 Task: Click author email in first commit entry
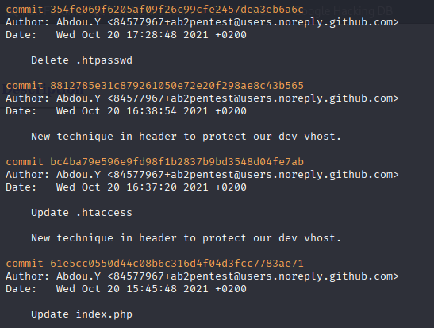point(253,22)
